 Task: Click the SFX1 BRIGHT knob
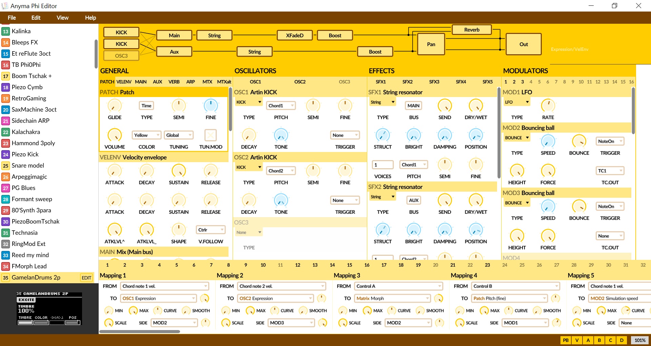pos(414,135)
